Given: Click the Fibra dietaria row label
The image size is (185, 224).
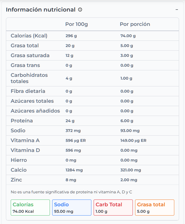Looking at the screenshot, I should tap(28, 91).
